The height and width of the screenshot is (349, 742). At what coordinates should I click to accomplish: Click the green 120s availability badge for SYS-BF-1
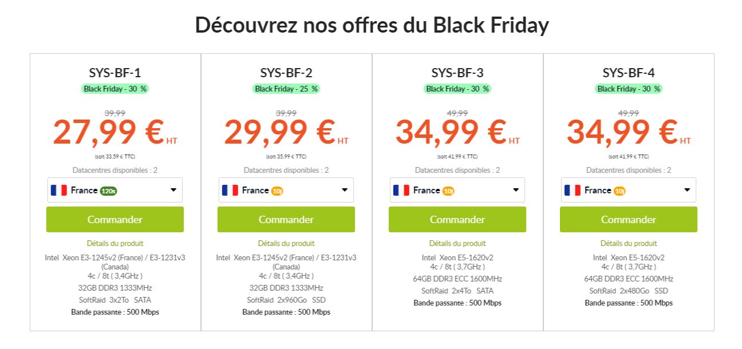[x=108, y=191]
